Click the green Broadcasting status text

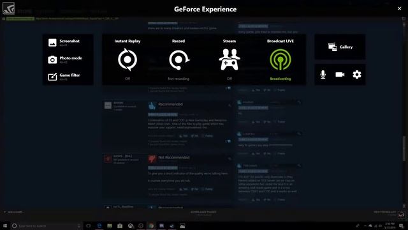point(280,79)
